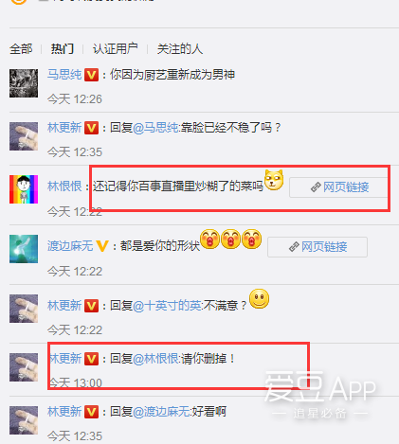Viewport: 399px width, 444px height.
Task: Open the @十英寸的英 mention link
Action: pyautogui.click(x=167, y=306)
